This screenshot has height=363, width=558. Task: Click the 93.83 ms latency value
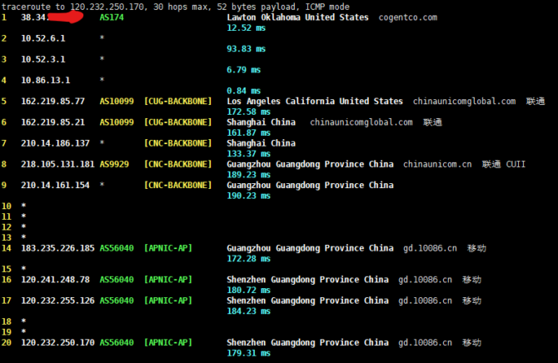pyautogui.click(x=244, y=48)
